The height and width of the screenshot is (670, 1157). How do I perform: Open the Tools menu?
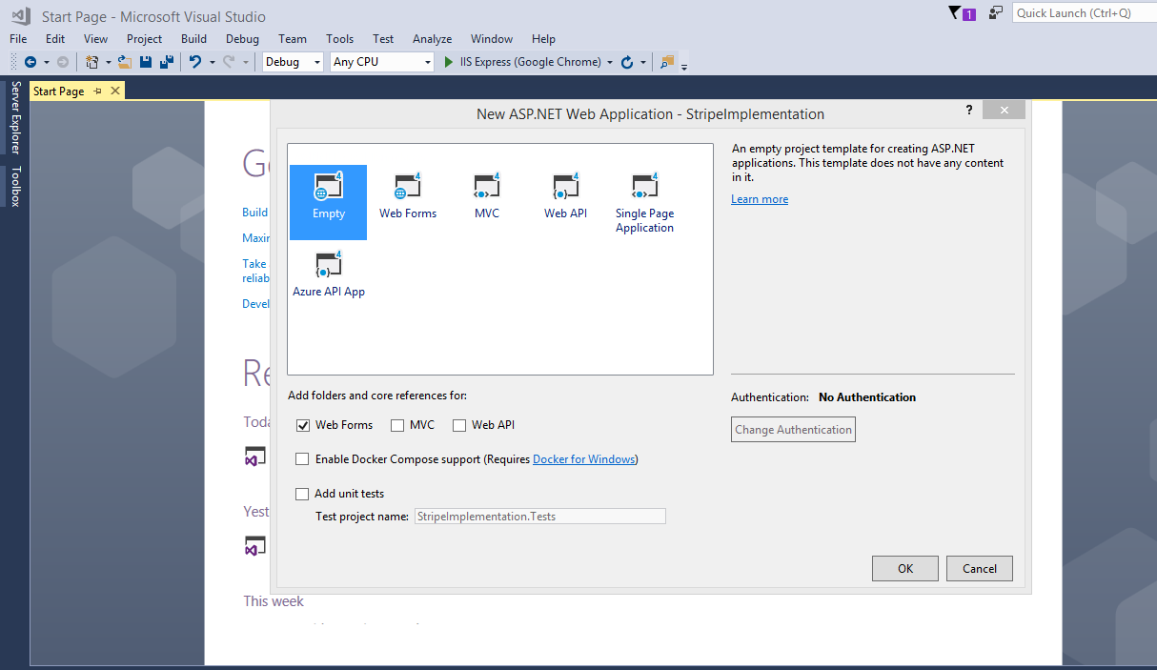pyautogui.click(x=339, y=39)
